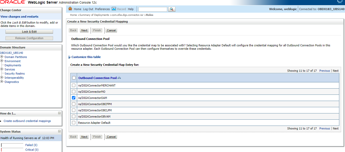Click the Record picture icon
Screen dimensions: 345x152
tap(114, 9)
